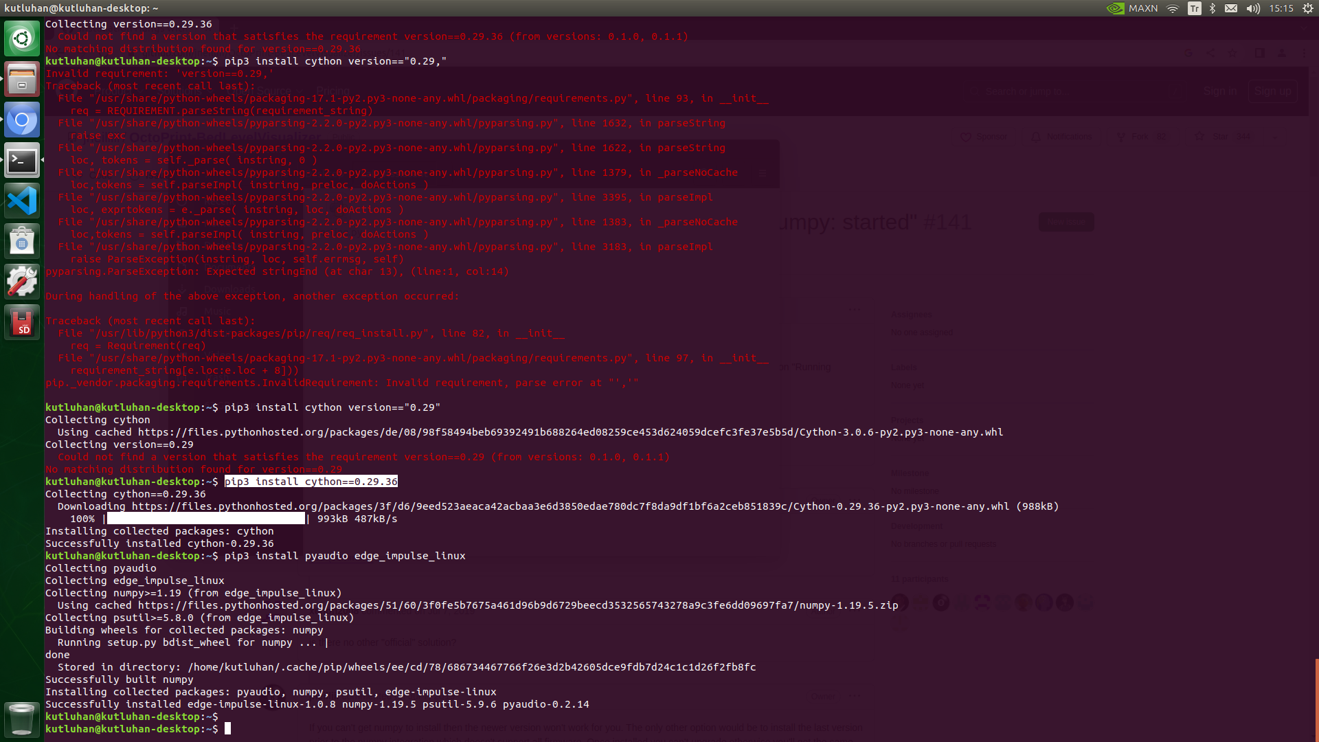The height and width of the screenshot is (742, 1319).
Task: Click the command 'pip3 install cython version=="0.29"'
Action: (x=332, y=407)
